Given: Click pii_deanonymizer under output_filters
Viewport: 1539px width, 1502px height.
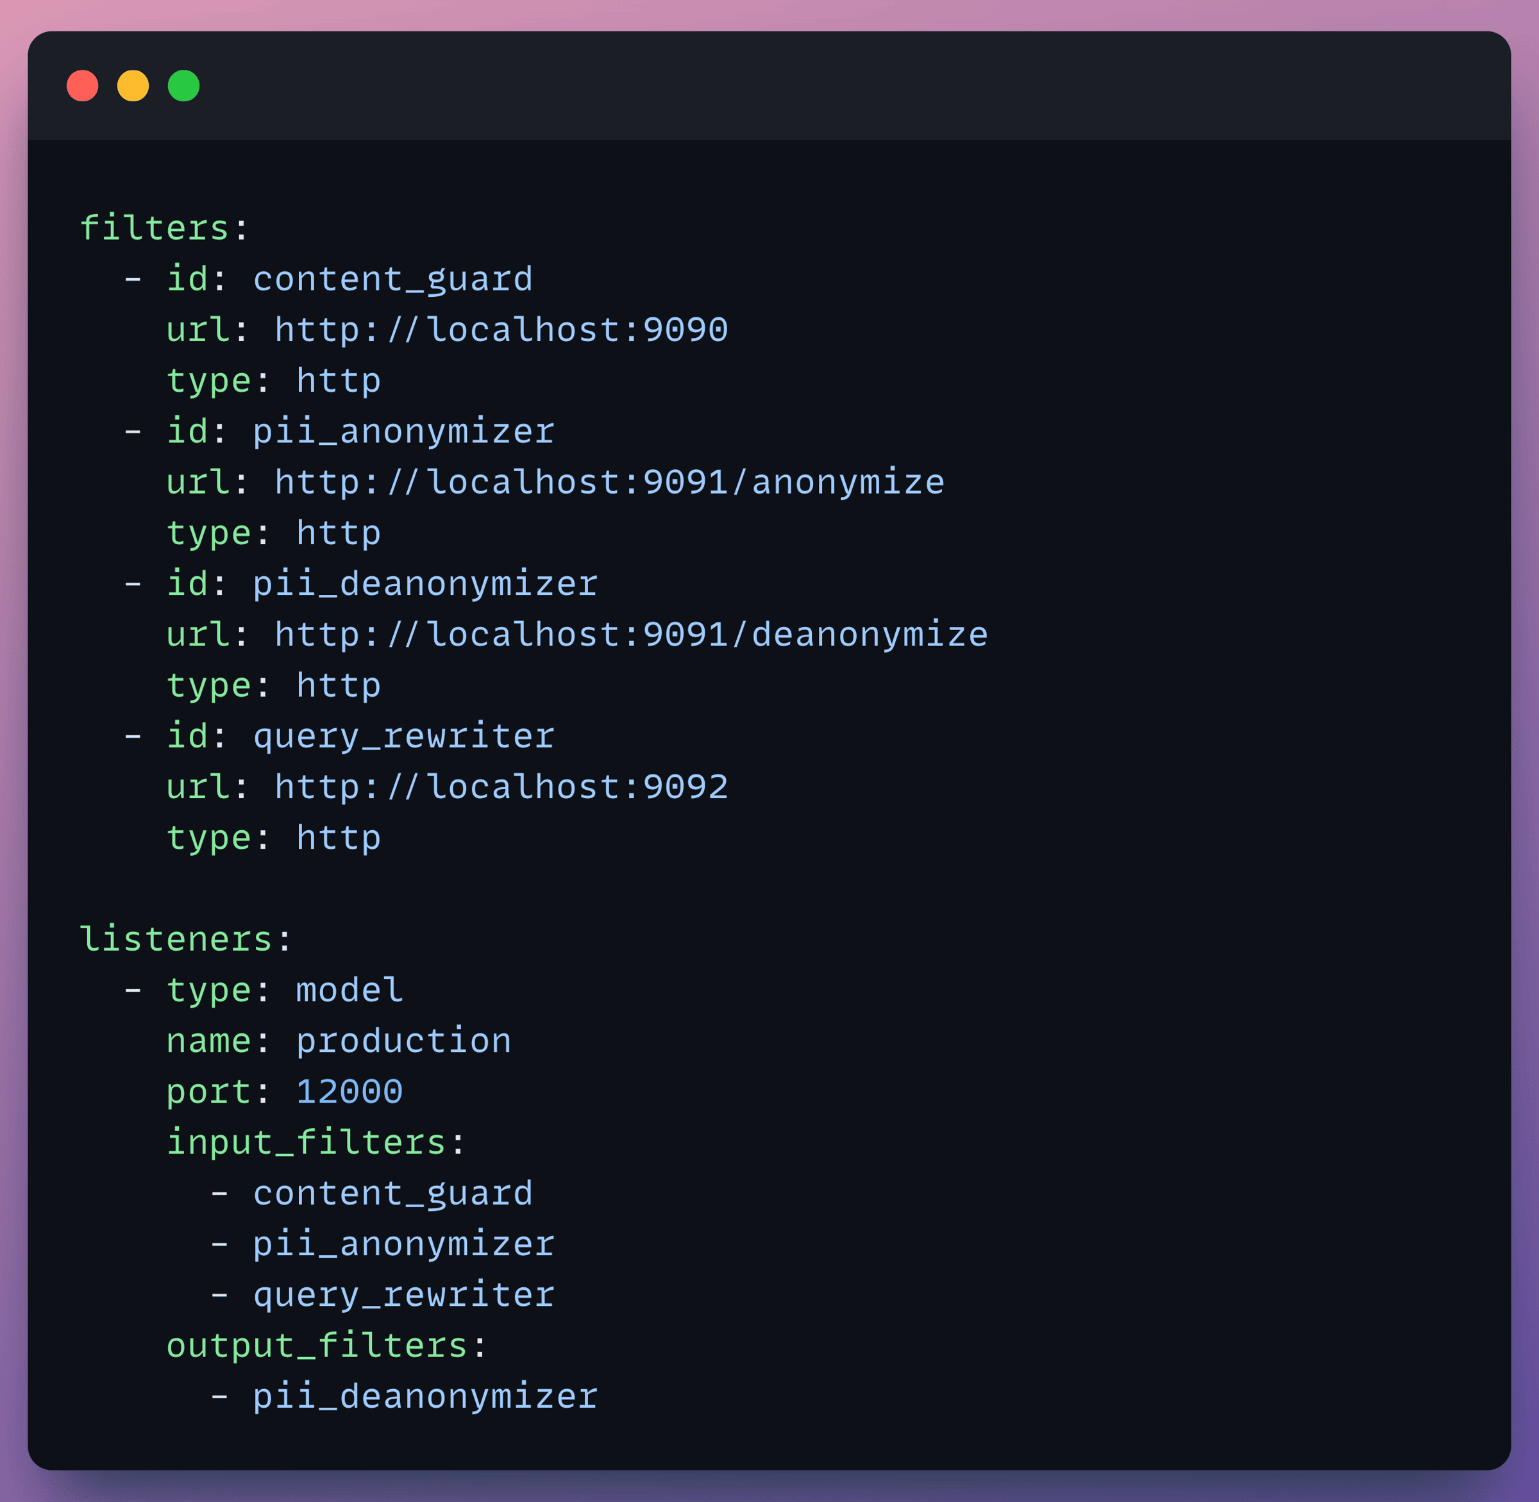Looking at the screenshot, I should click(x=425, y=1396).
